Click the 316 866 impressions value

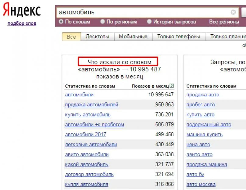[164, 184]
